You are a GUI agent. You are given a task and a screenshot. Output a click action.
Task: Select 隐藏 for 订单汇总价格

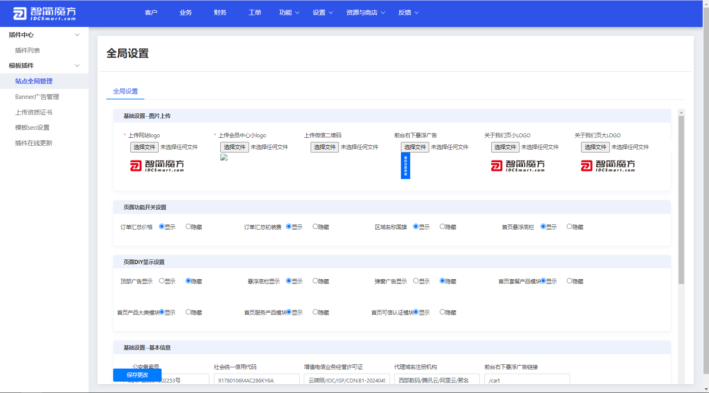(x=188, y=226)
